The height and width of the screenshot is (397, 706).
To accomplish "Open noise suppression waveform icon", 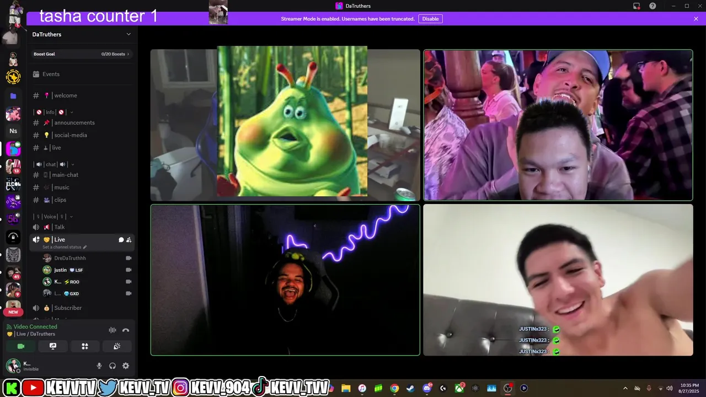I will coord(113,330).
